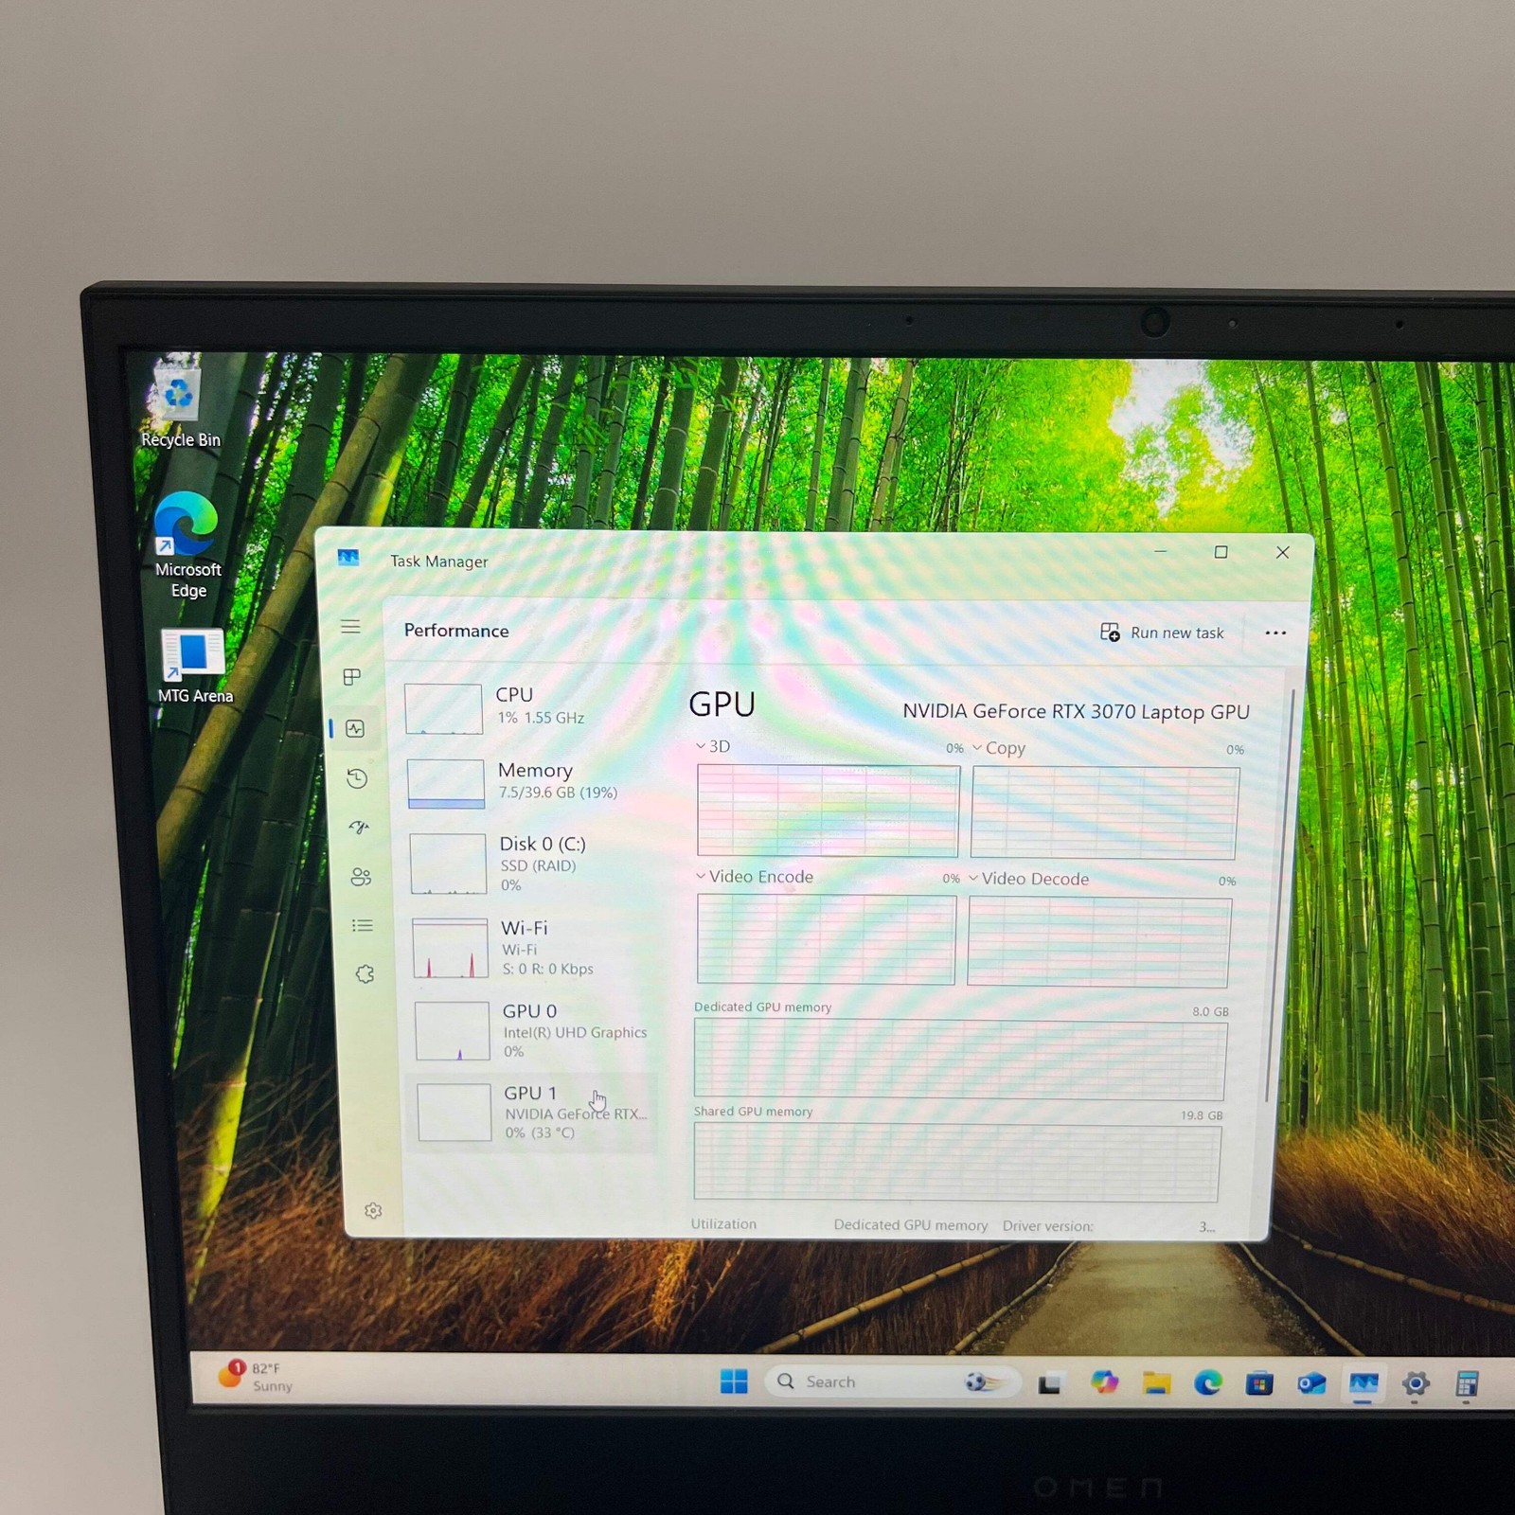This screenshot has height=1515, width=1515.
Task: Select the Wi-Fi performance entry
Action: coord(532,947)
